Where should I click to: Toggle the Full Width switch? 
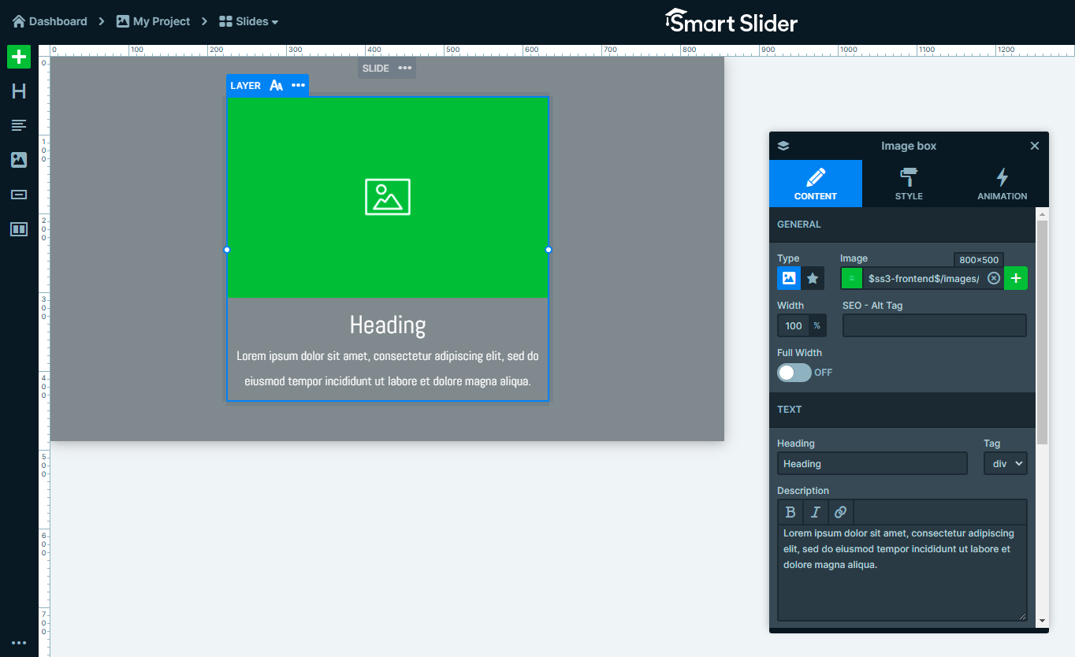(794, 373)
